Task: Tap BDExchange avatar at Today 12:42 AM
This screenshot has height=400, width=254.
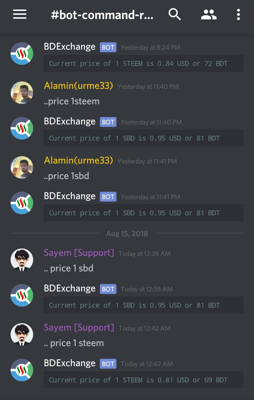Action: (22, 370)
